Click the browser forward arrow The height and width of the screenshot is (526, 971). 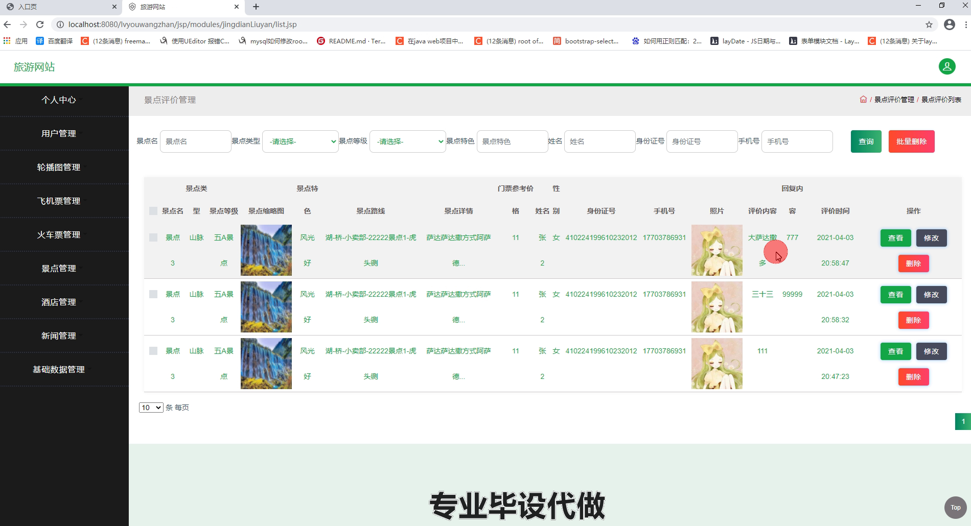24,25
